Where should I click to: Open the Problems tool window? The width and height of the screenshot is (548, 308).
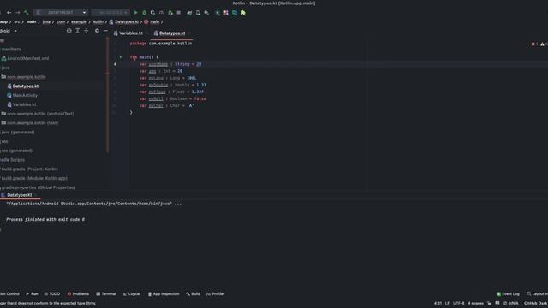(78, 294)
